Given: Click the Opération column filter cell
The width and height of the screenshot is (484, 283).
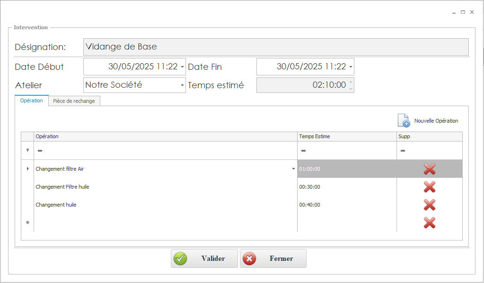Looking at the screenshot, I should (x=166, y=150).
